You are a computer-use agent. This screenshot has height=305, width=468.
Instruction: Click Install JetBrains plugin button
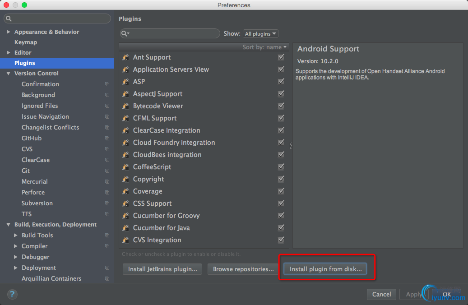pos(162,269)
